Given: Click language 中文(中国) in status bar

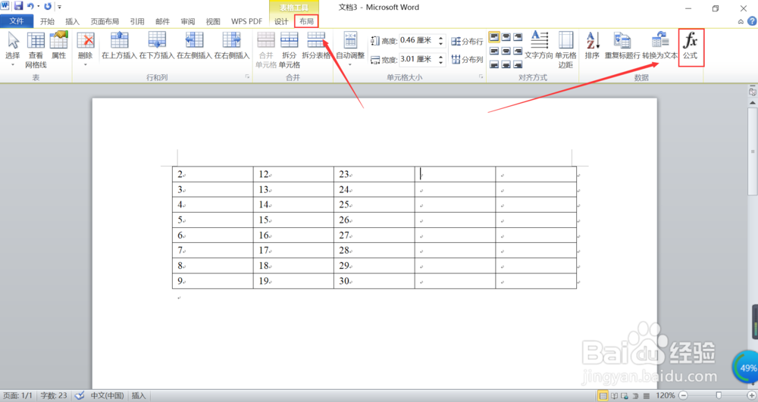Looking at the screenshot, I should (107, 396).
